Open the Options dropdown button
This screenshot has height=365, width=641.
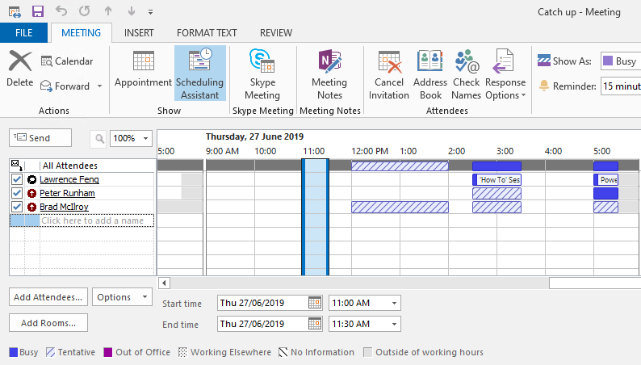122,297
